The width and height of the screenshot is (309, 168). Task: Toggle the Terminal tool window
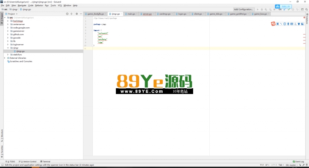tap(45, 161)
